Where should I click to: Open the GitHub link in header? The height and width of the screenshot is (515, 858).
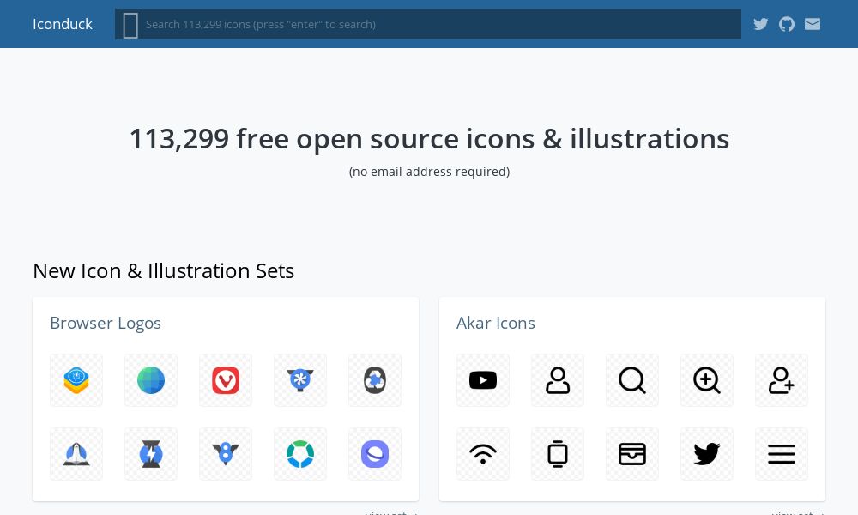click(x=786, y=24)
